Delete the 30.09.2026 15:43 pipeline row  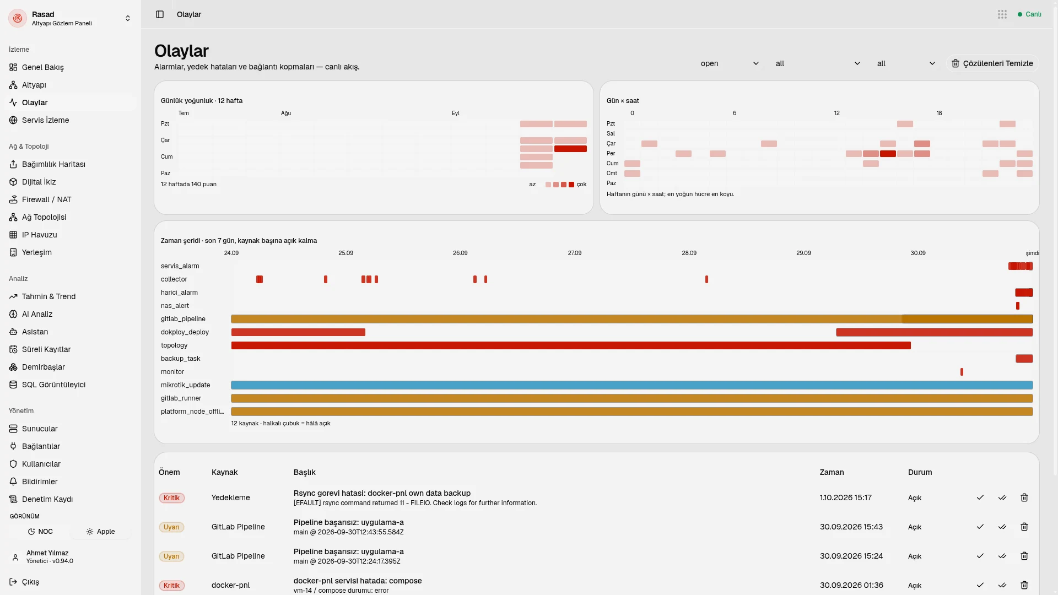(x=1024, y=527)
